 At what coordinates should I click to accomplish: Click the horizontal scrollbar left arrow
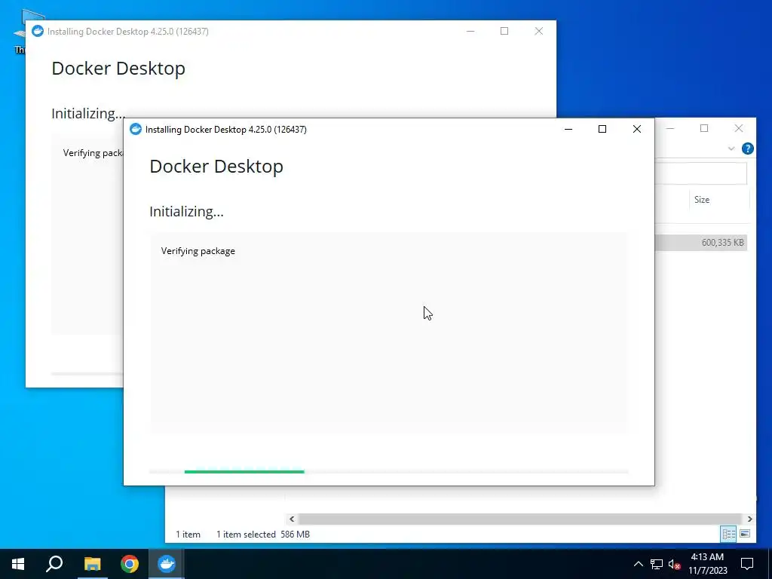pos(292,519)
